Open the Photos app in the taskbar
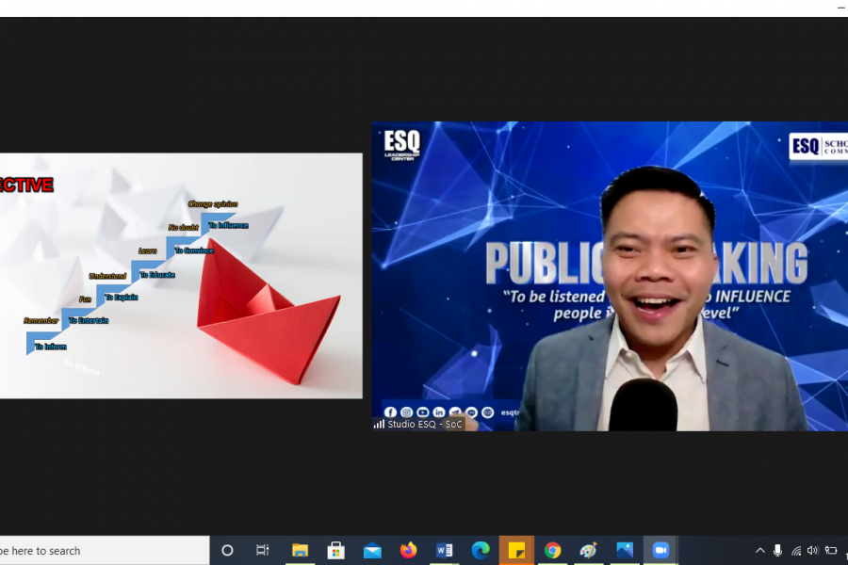 pyautogui.click(x=625, y=551)
